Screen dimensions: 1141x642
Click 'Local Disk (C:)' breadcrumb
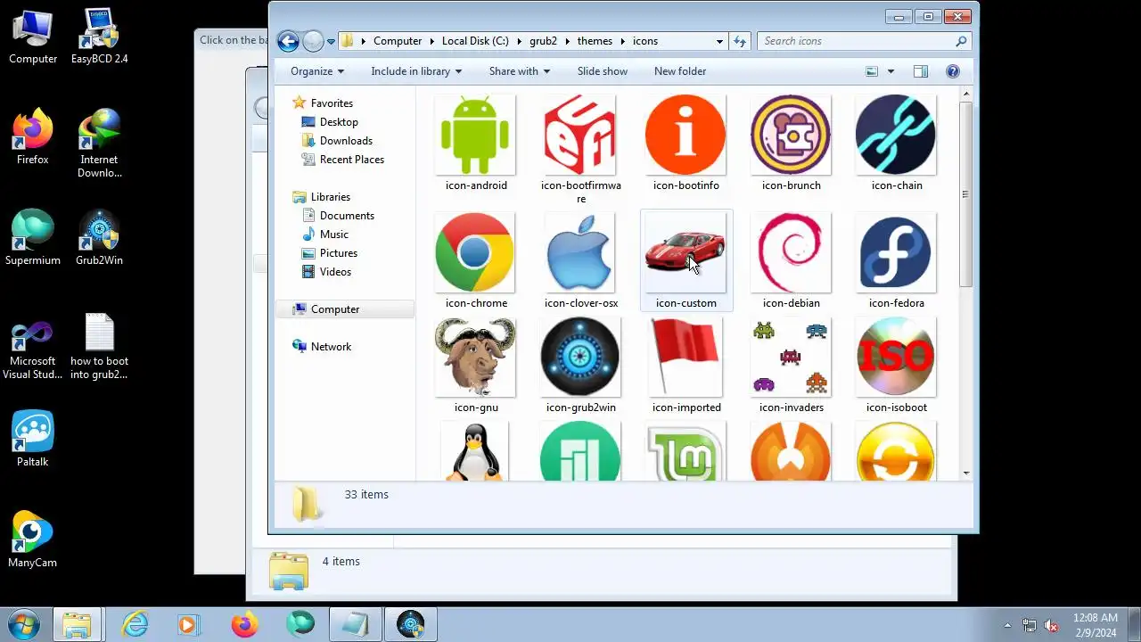pos(475,41)
